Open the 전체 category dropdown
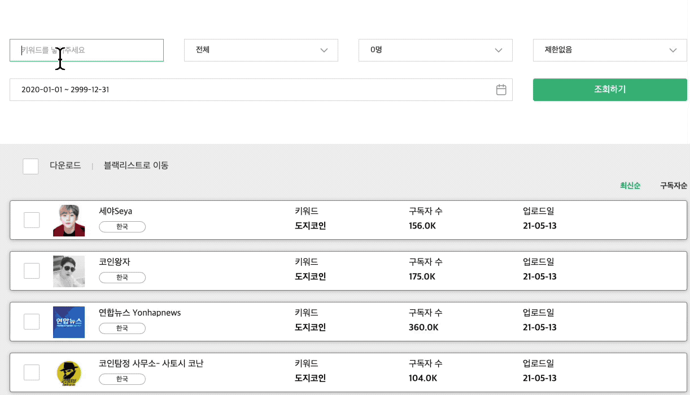690x395 pixels. click(261, 50)
